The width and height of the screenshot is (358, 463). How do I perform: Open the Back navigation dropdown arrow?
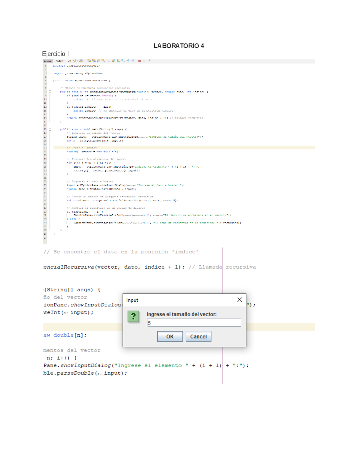click(78, 61)
